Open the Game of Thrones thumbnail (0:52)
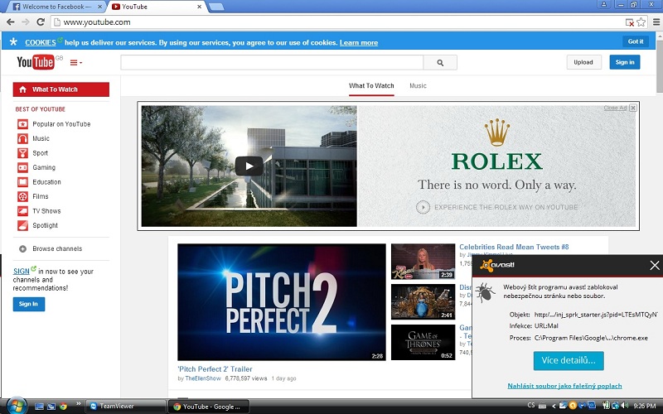The height and width of the screenshot is (414, 663). click(x=423, y=342)
